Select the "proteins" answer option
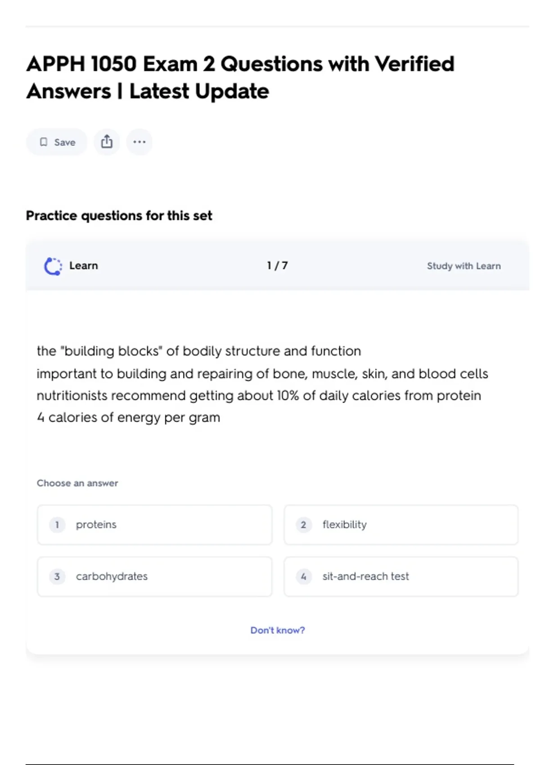Viewport: 540px width, 765px height. (154, 525)
